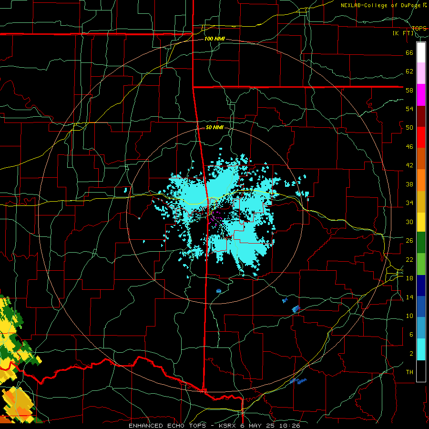The height and width of the screenshot is (429, 429).
Task: Click the 58 value on the scale
Action: 409,90
